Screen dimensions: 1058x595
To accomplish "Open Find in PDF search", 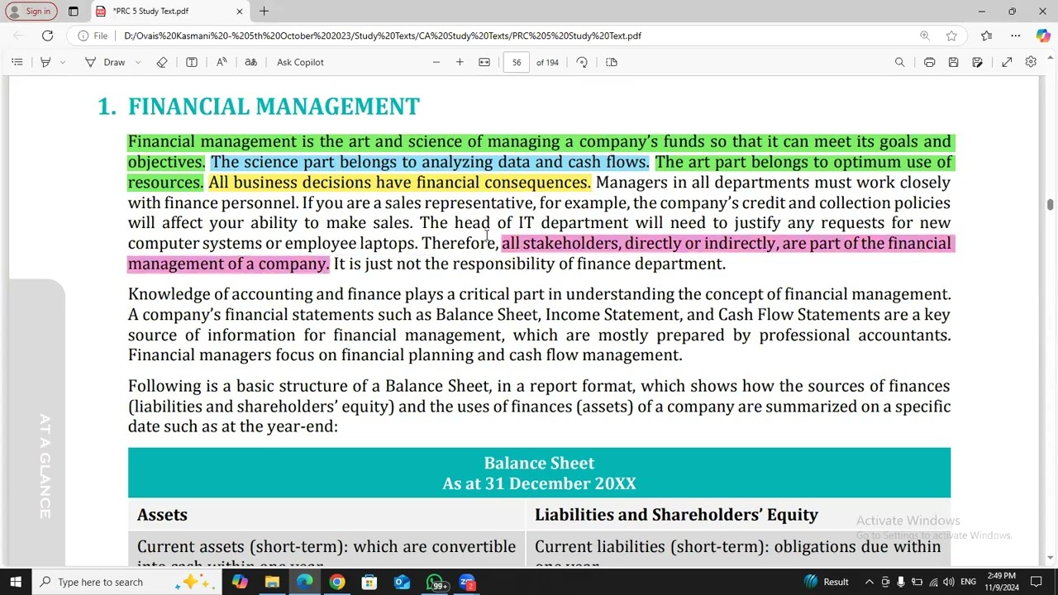I will point(900,62).
